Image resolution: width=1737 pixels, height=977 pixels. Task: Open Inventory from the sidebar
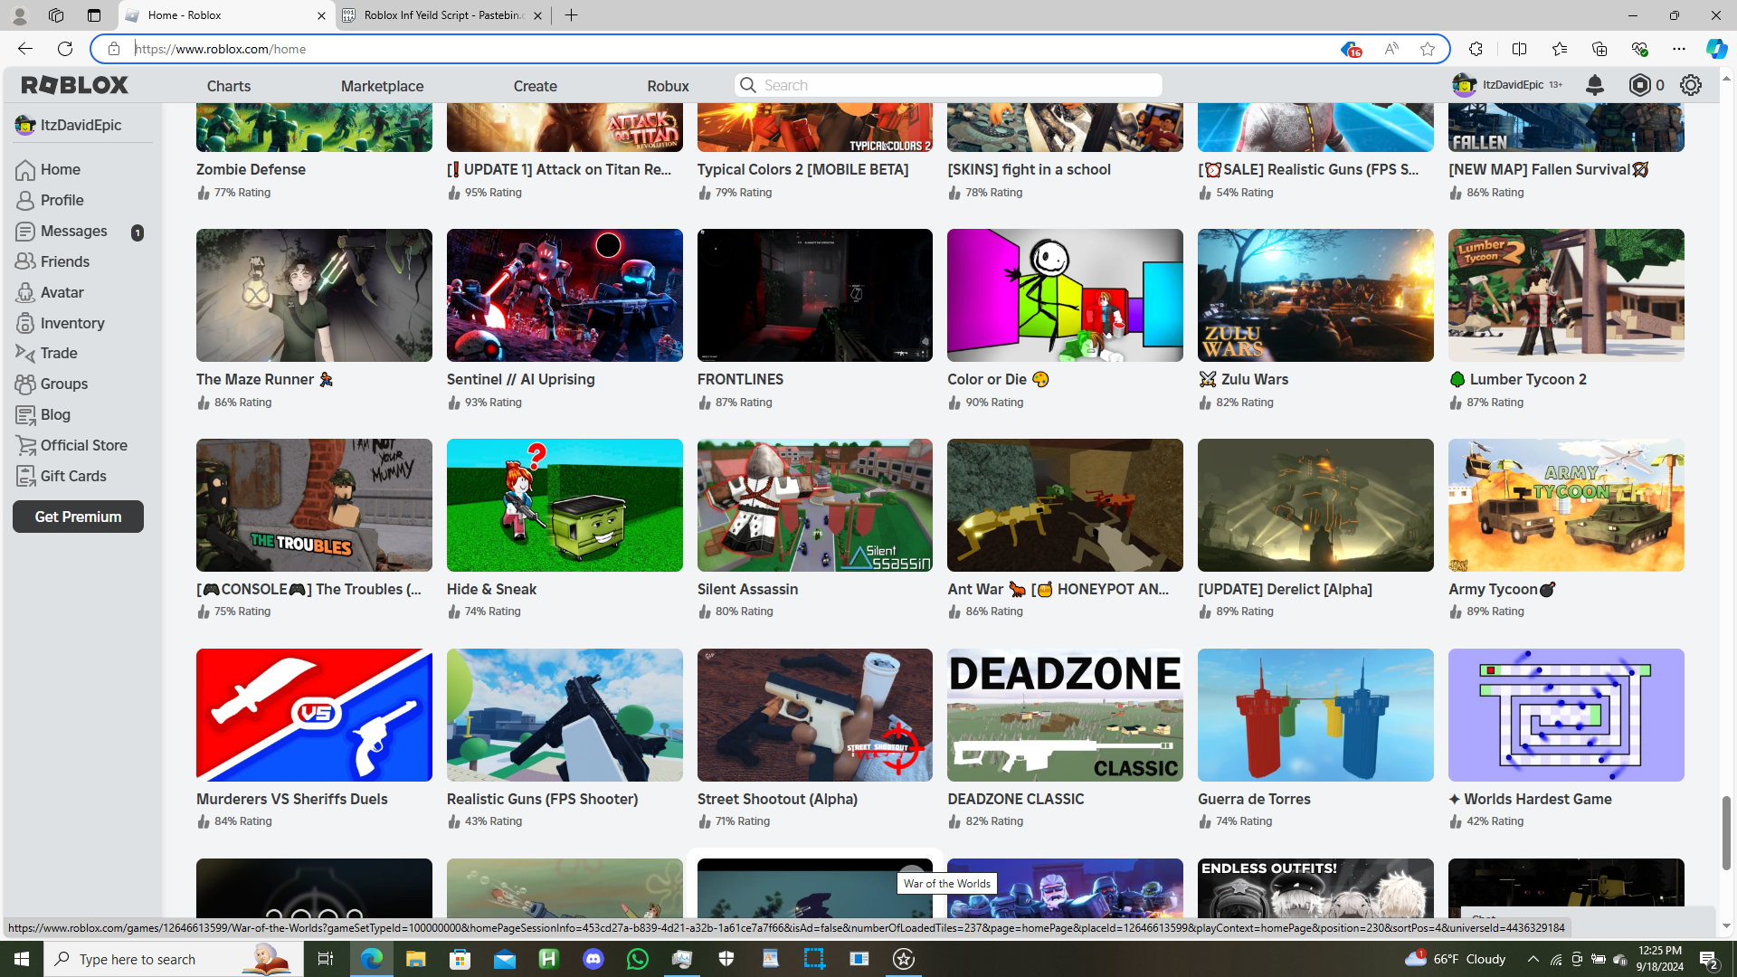click(x=72, y=323)
